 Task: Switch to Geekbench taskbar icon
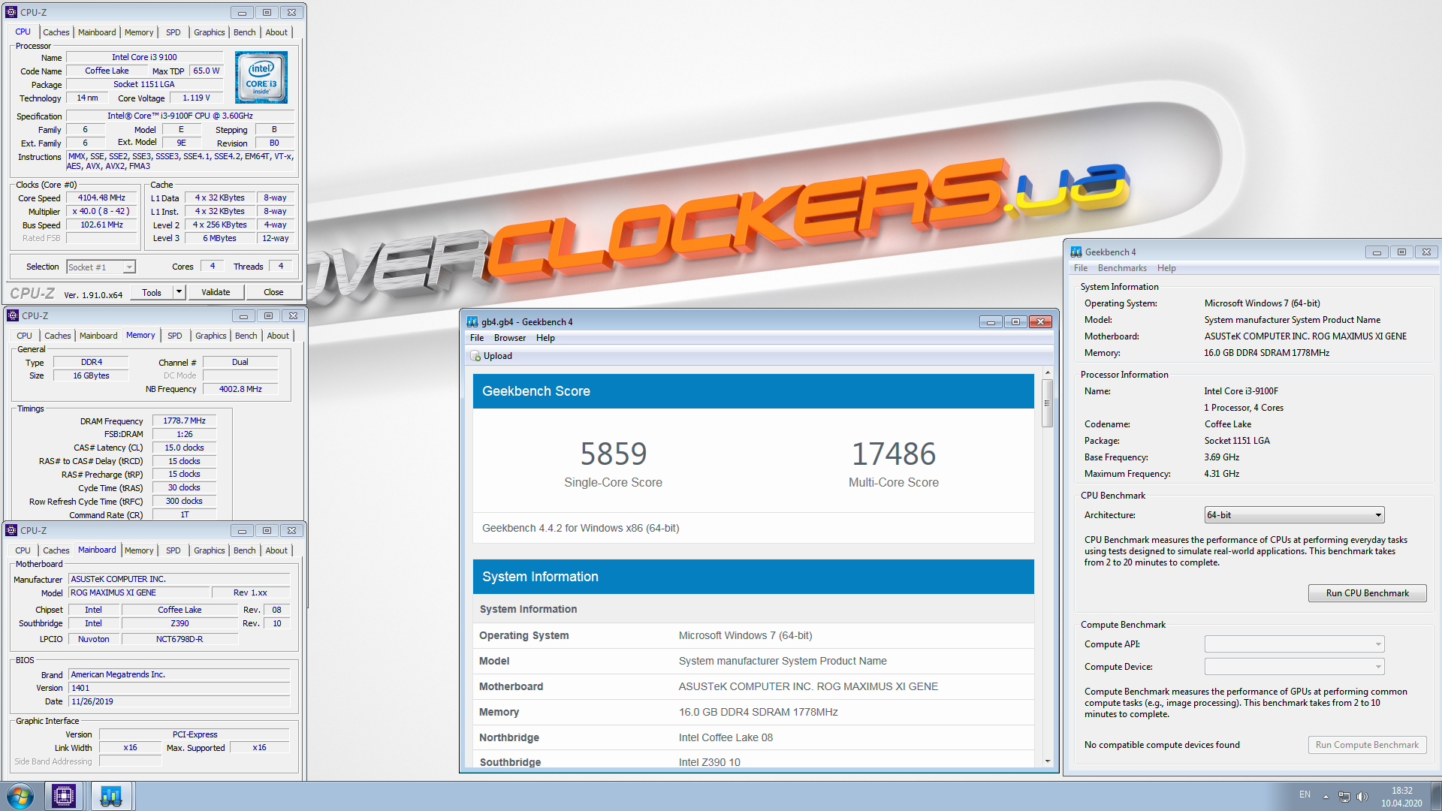(x=111, y=796)
